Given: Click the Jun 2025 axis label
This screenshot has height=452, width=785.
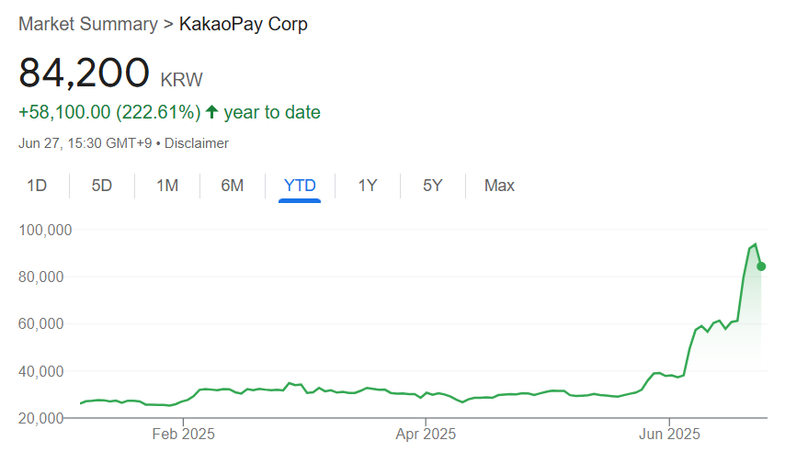Looking at the screenshot, I should (x=668, y=432).
